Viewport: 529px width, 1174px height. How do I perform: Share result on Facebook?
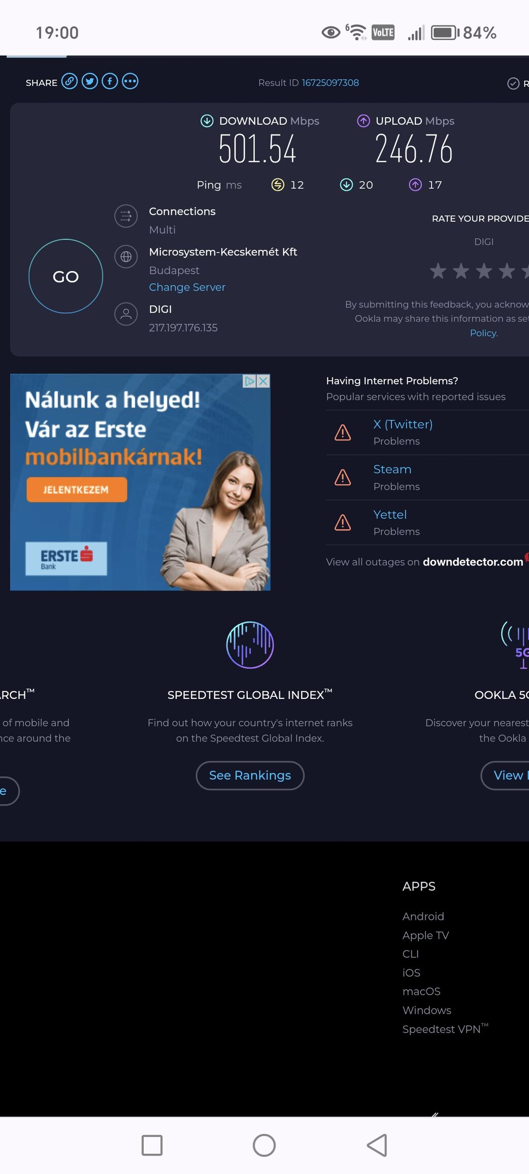click(x=110, y=81)
